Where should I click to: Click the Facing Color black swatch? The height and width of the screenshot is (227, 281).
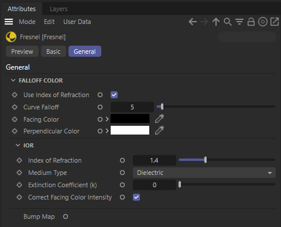(130, 119)
